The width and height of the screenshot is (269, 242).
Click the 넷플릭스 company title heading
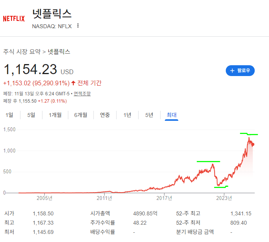(x=52, y=14)
